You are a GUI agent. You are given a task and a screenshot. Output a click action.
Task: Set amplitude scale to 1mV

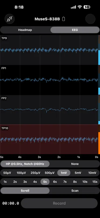click(x=64, y=173)
